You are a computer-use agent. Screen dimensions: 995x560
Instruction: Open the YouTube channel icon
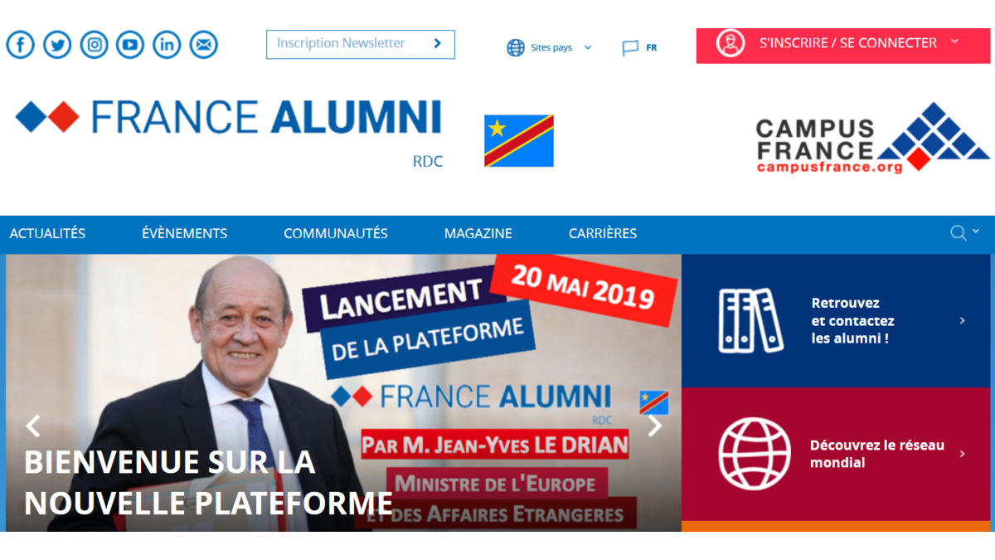click(x=130, y=44)
